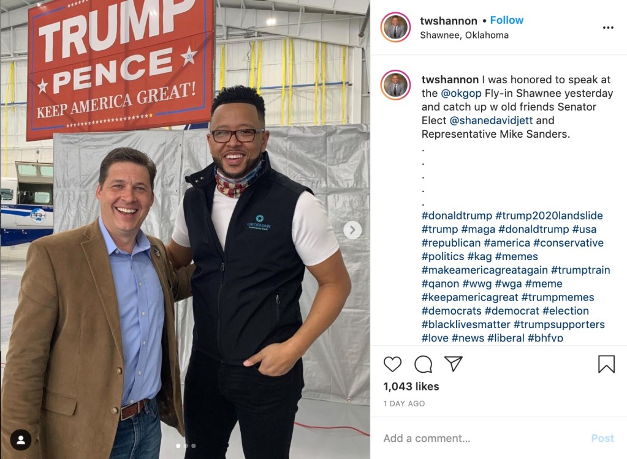Follow twshannon
This screenshot has width=627, height=459.
[x=507, y=20]
